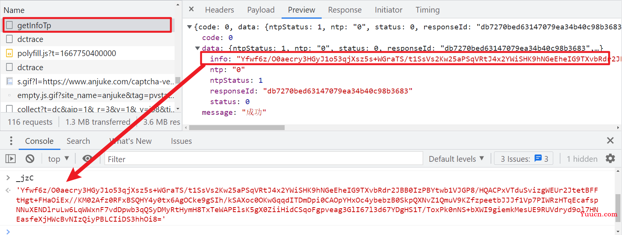Viewport: 622px width, 235px height.
Task: Select the getInfoTp request
Action: [87, 25]
